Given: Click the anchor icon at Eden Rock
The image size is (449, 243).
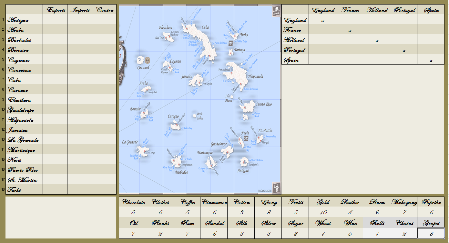Looking at the screenshot, I should pyautogui.click(x=173, y=70).
